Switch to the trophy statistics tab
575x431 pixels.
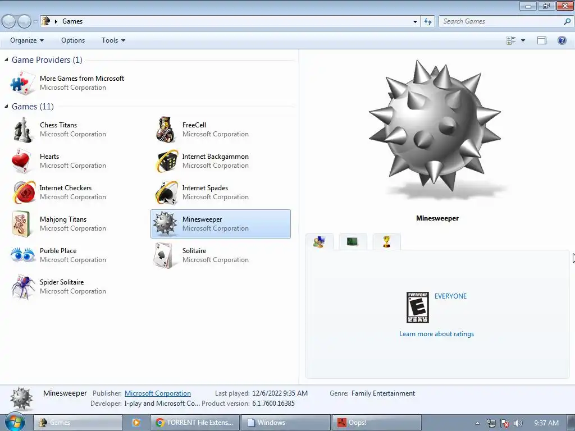tap(386, 241)
